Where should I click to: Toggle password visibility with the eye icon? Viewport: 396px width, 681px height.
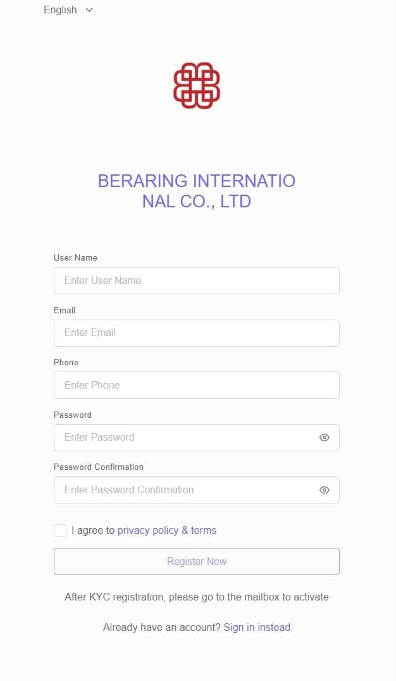[324, 437]
